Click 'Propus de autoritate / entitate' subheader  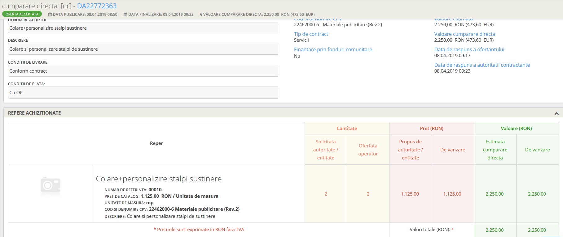click(411, 150)
